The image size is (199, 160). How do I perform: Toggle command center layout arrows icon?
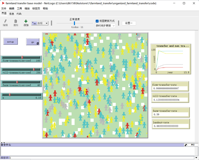(186, 145)
